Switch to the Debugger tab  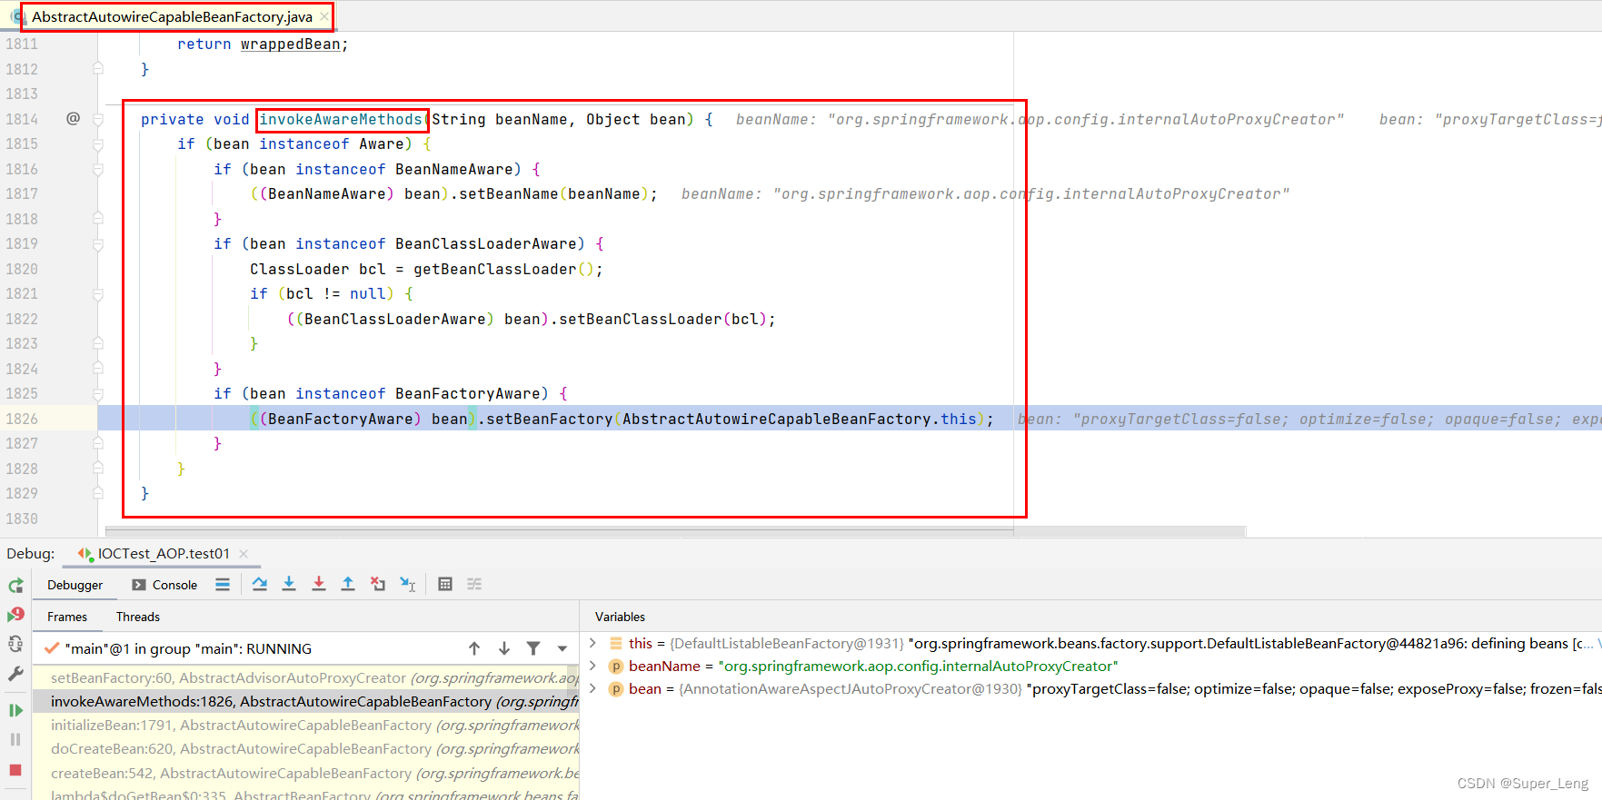(x=75, y=585)
